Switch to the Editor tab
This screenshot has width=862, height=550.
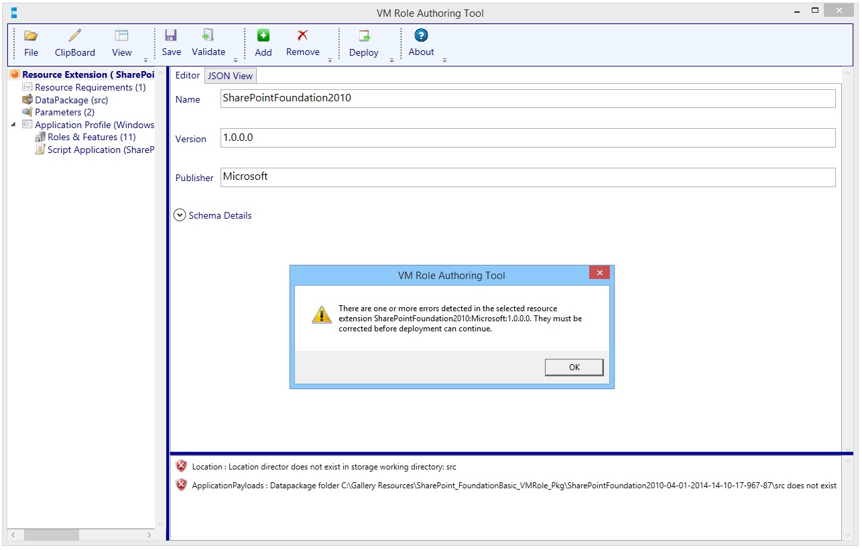(x=187, y=75)
